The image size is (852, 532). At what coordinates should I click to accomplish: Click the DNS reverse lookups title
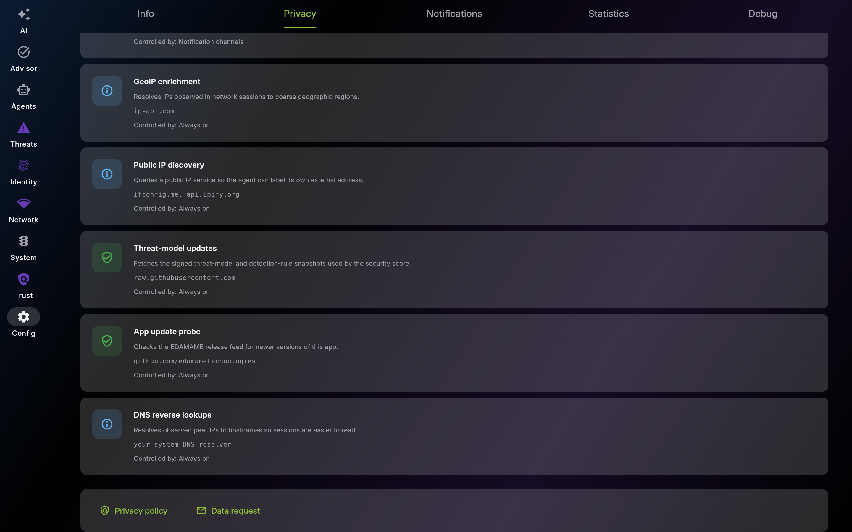(172, 415)
